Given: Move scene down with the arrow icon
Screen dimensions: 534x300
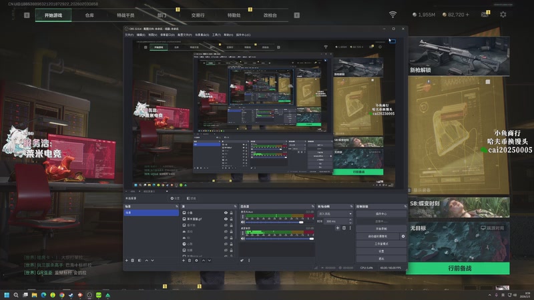Looking at the screenshot, I should click(x=153, y=261).
